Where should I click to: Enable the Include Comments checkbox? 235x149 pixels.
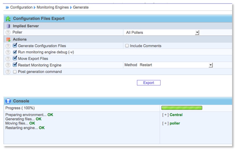click(x=127, y=46)
